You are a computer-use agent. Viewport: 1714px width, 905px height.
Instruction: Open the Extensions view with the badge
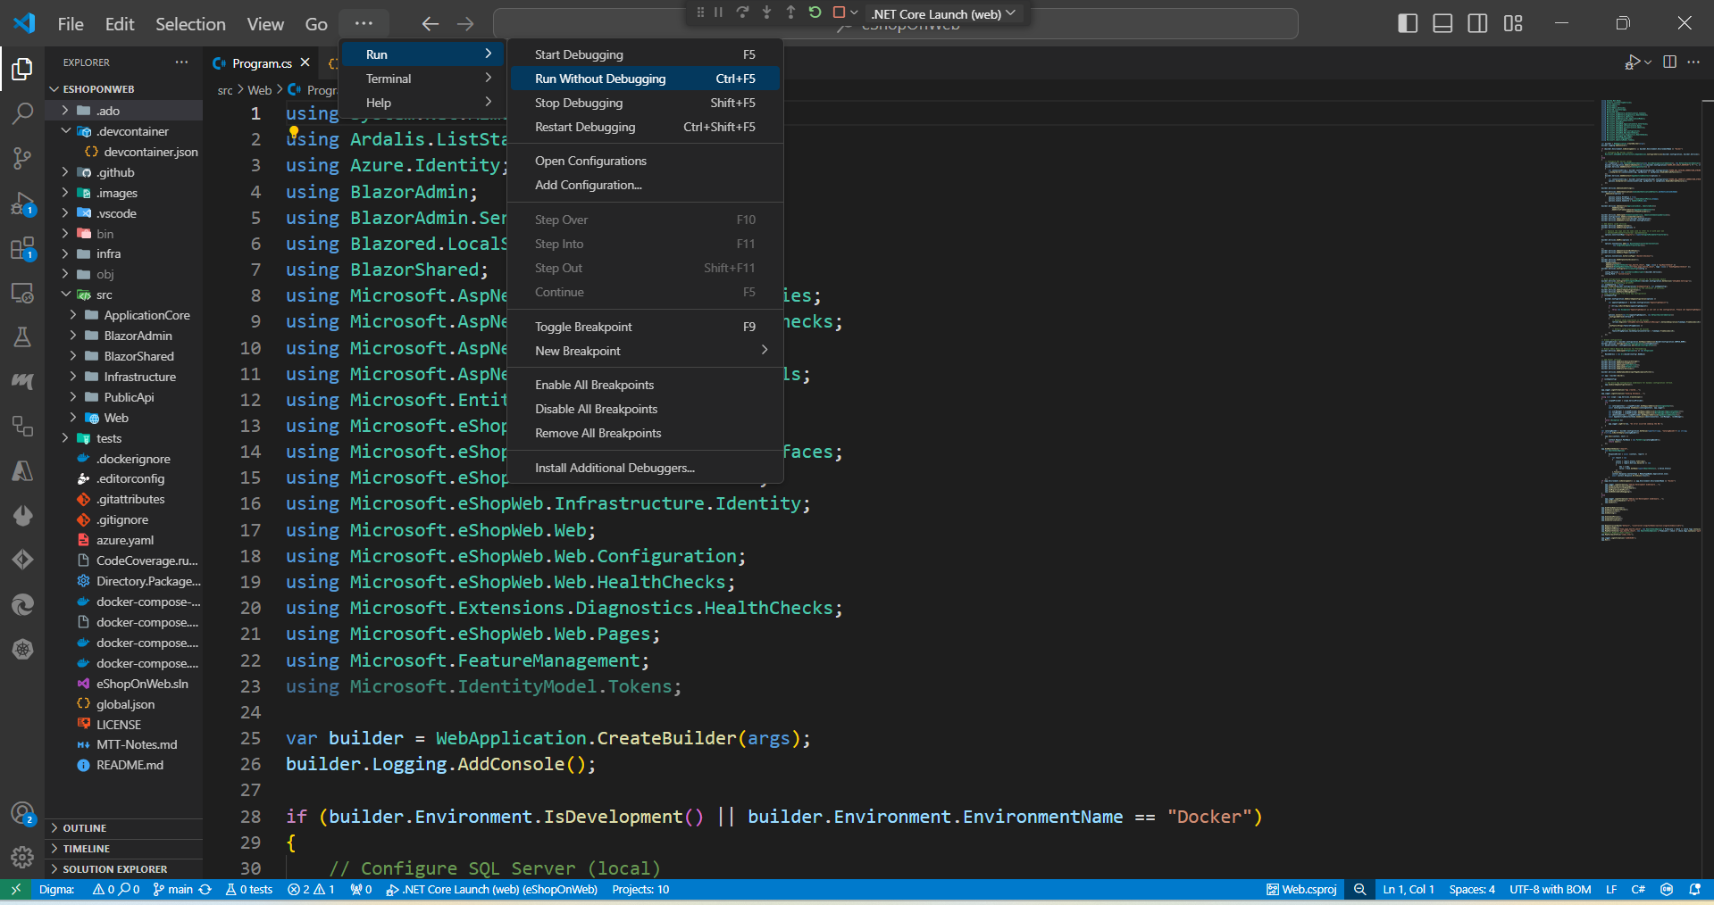[22, 249]
